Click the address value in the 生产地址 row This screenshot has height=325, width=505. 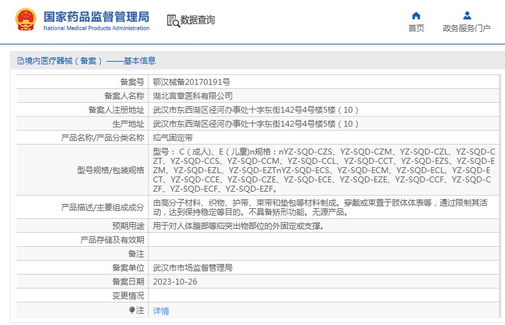point(255,124)
